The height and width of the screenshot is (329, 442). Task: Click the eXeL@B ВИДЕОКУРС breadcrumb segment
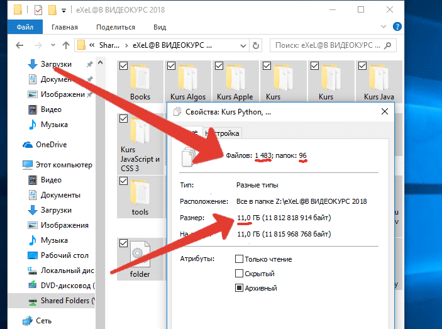(172, 45)
